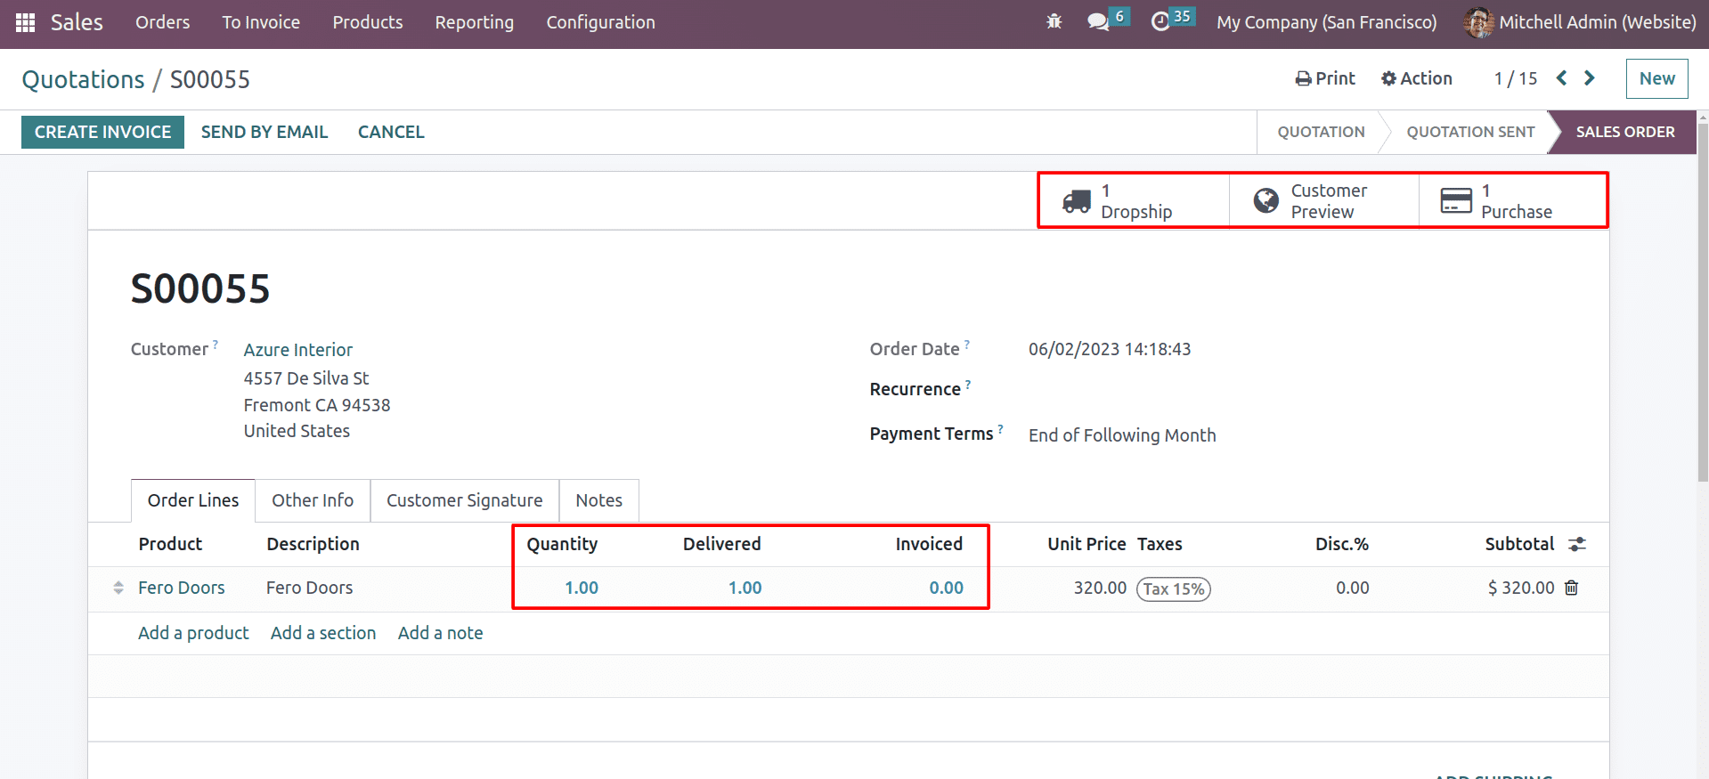Click the Fero Doors description cell
This screenshot has height=779, width=1709.
coord(310,588)
